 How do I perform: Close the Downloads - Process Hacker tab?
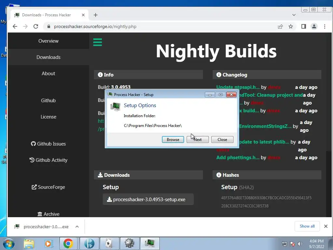[x=83, y=15]
